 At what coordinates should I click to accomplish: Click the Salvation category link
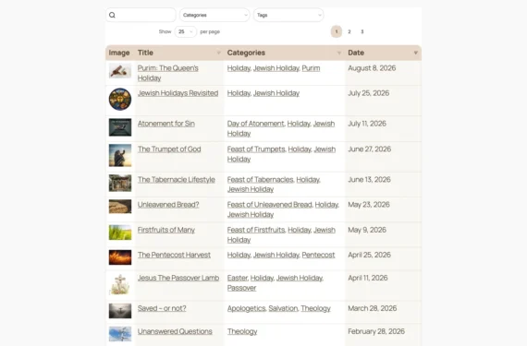point(283,308)
